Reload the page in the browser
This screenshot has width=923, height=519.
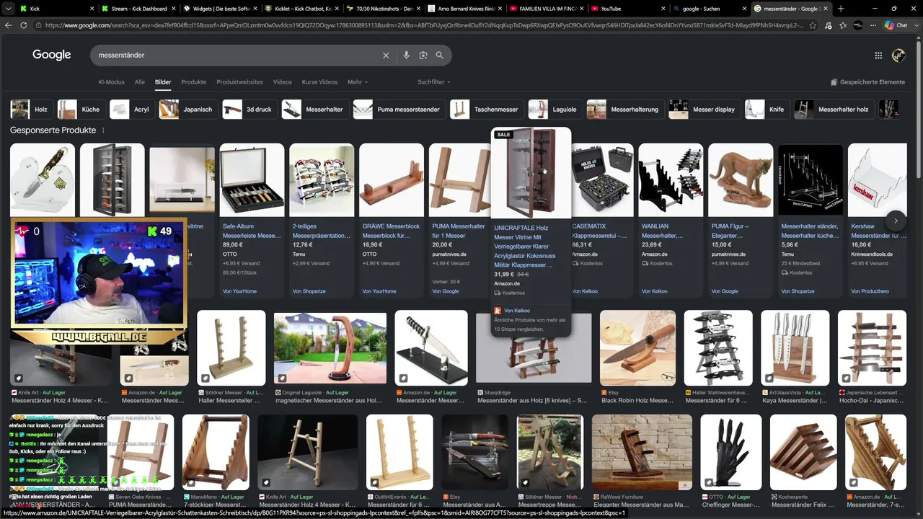coord(24,25)
